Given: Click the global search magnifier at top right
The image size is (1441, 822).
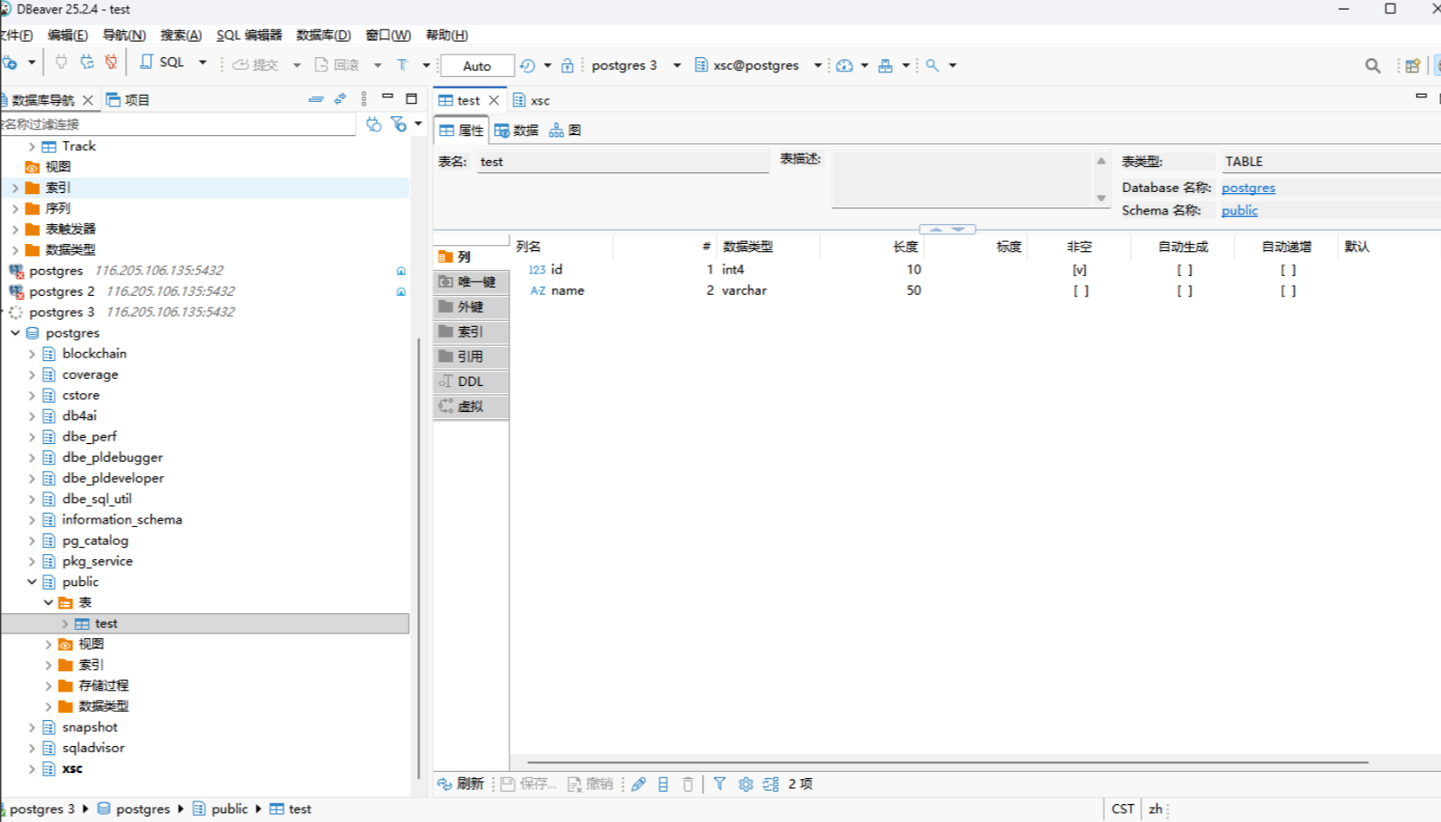Looking at the screenshot, I should (x=1373, y=65).
